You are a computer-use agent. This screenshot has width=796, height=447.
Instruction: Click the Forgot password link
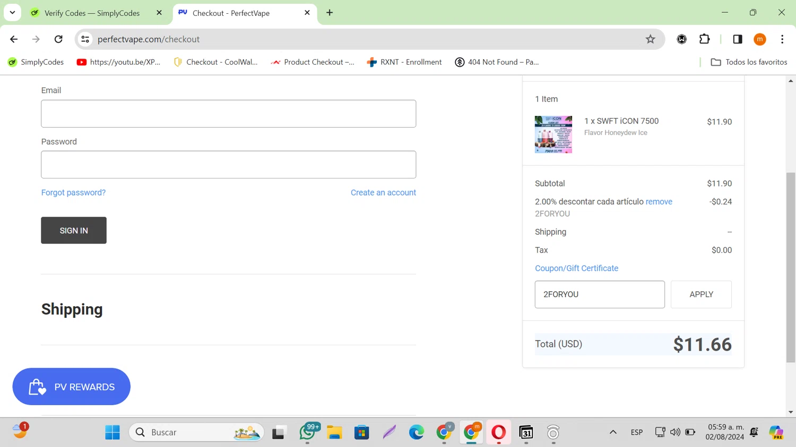(73, 193)
